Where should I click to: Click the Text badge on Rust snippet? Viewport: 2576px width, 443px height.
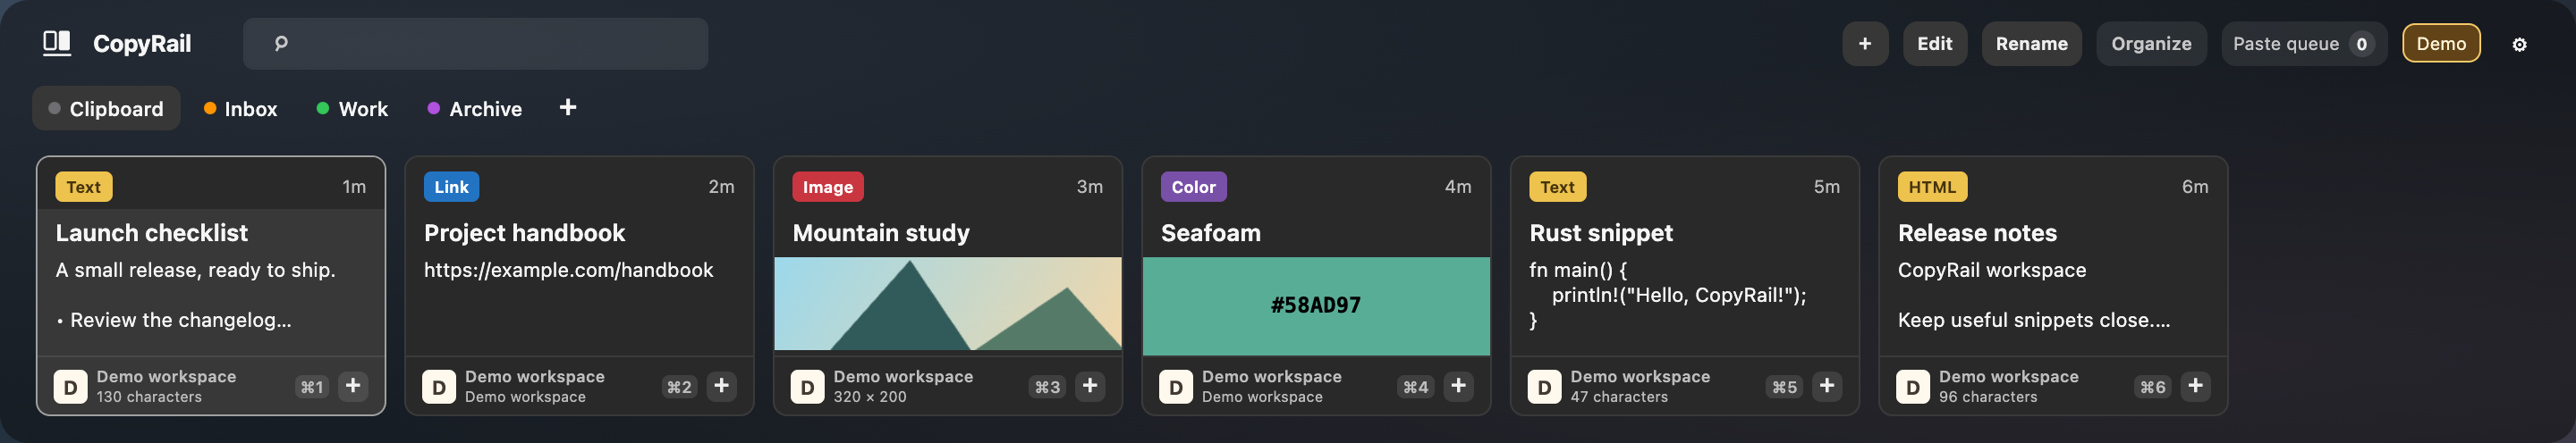1558,187
